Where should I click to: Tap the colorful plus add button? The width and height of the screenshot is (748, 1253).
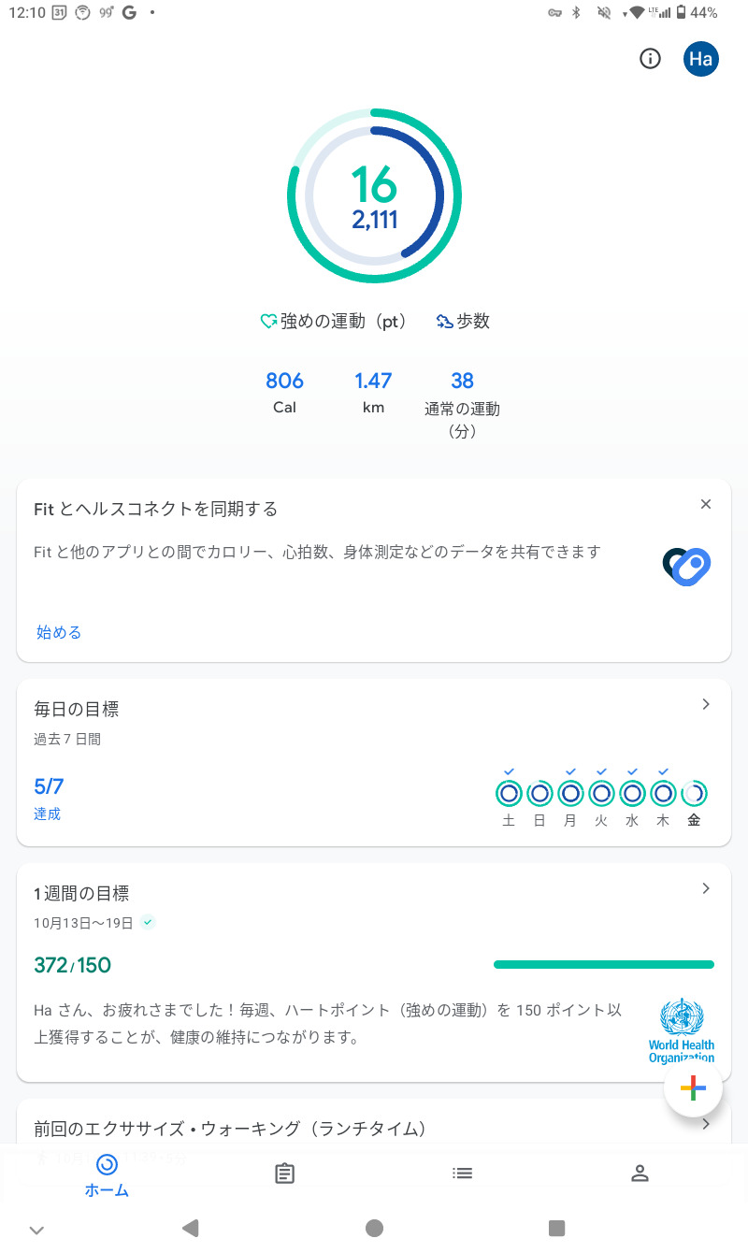pos(693,1087)
